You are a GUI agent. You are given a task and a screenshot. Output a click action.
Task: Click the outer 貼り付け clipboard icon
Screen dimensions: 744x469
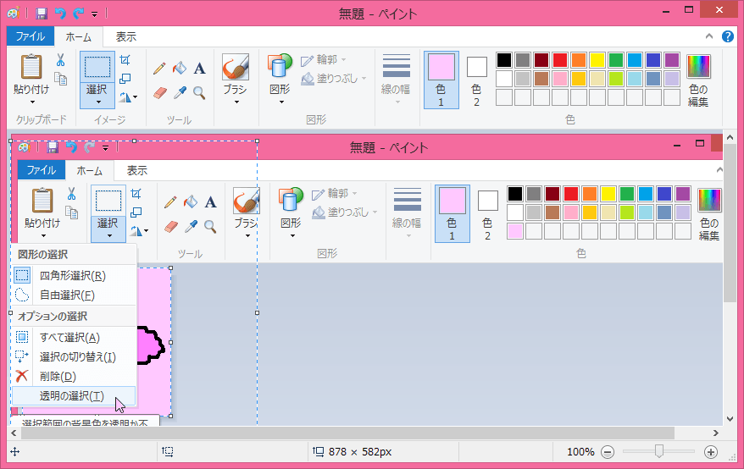click(x=31, y=66)
